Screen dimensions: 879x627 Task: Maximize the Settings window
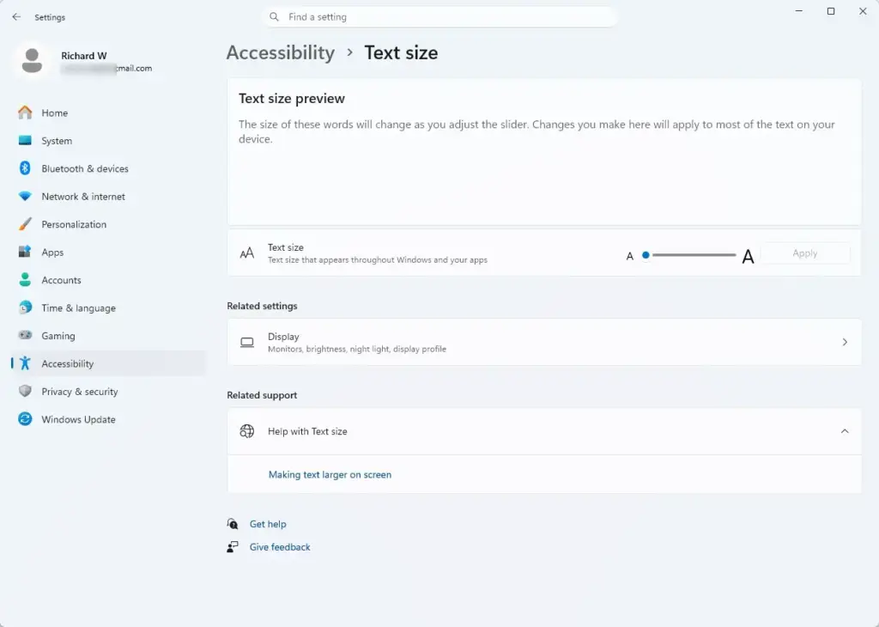pos(831,11)
